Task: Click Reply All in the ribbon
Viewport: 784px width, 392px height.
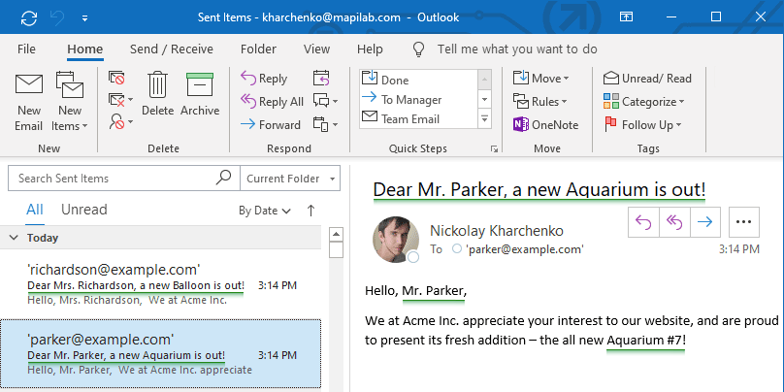Action: (x=272, y=102)
